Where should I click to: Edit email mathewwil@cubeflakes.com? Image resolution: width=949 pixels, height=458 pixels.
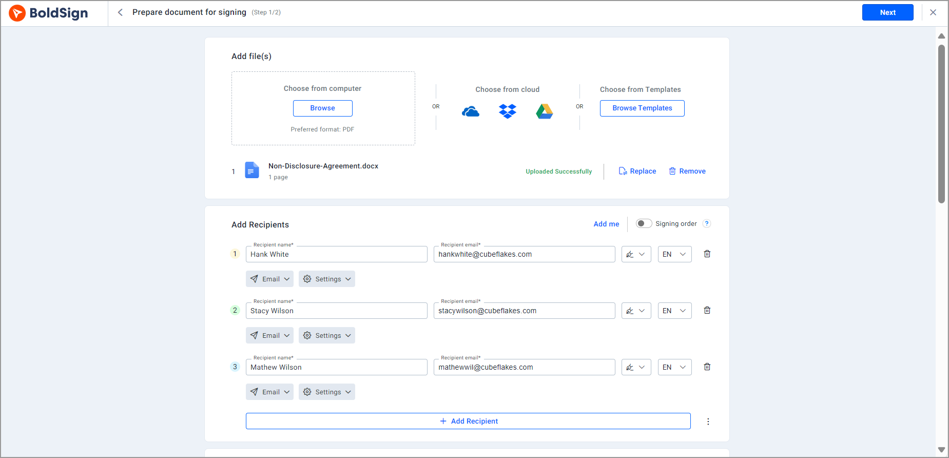525,367
